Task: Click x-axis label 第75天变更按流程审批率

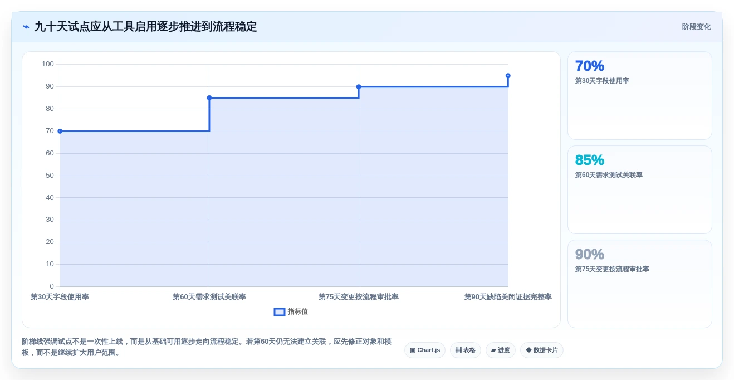Action: click(x=359, y=297)
